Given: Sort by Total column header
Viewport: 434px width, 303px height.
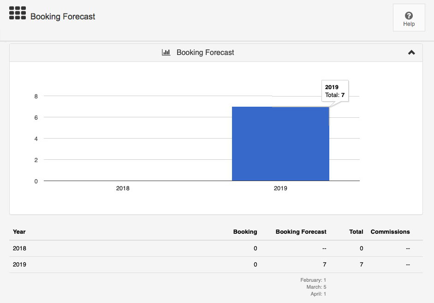Looking at the screenshot, I should (x=356, y=232).
